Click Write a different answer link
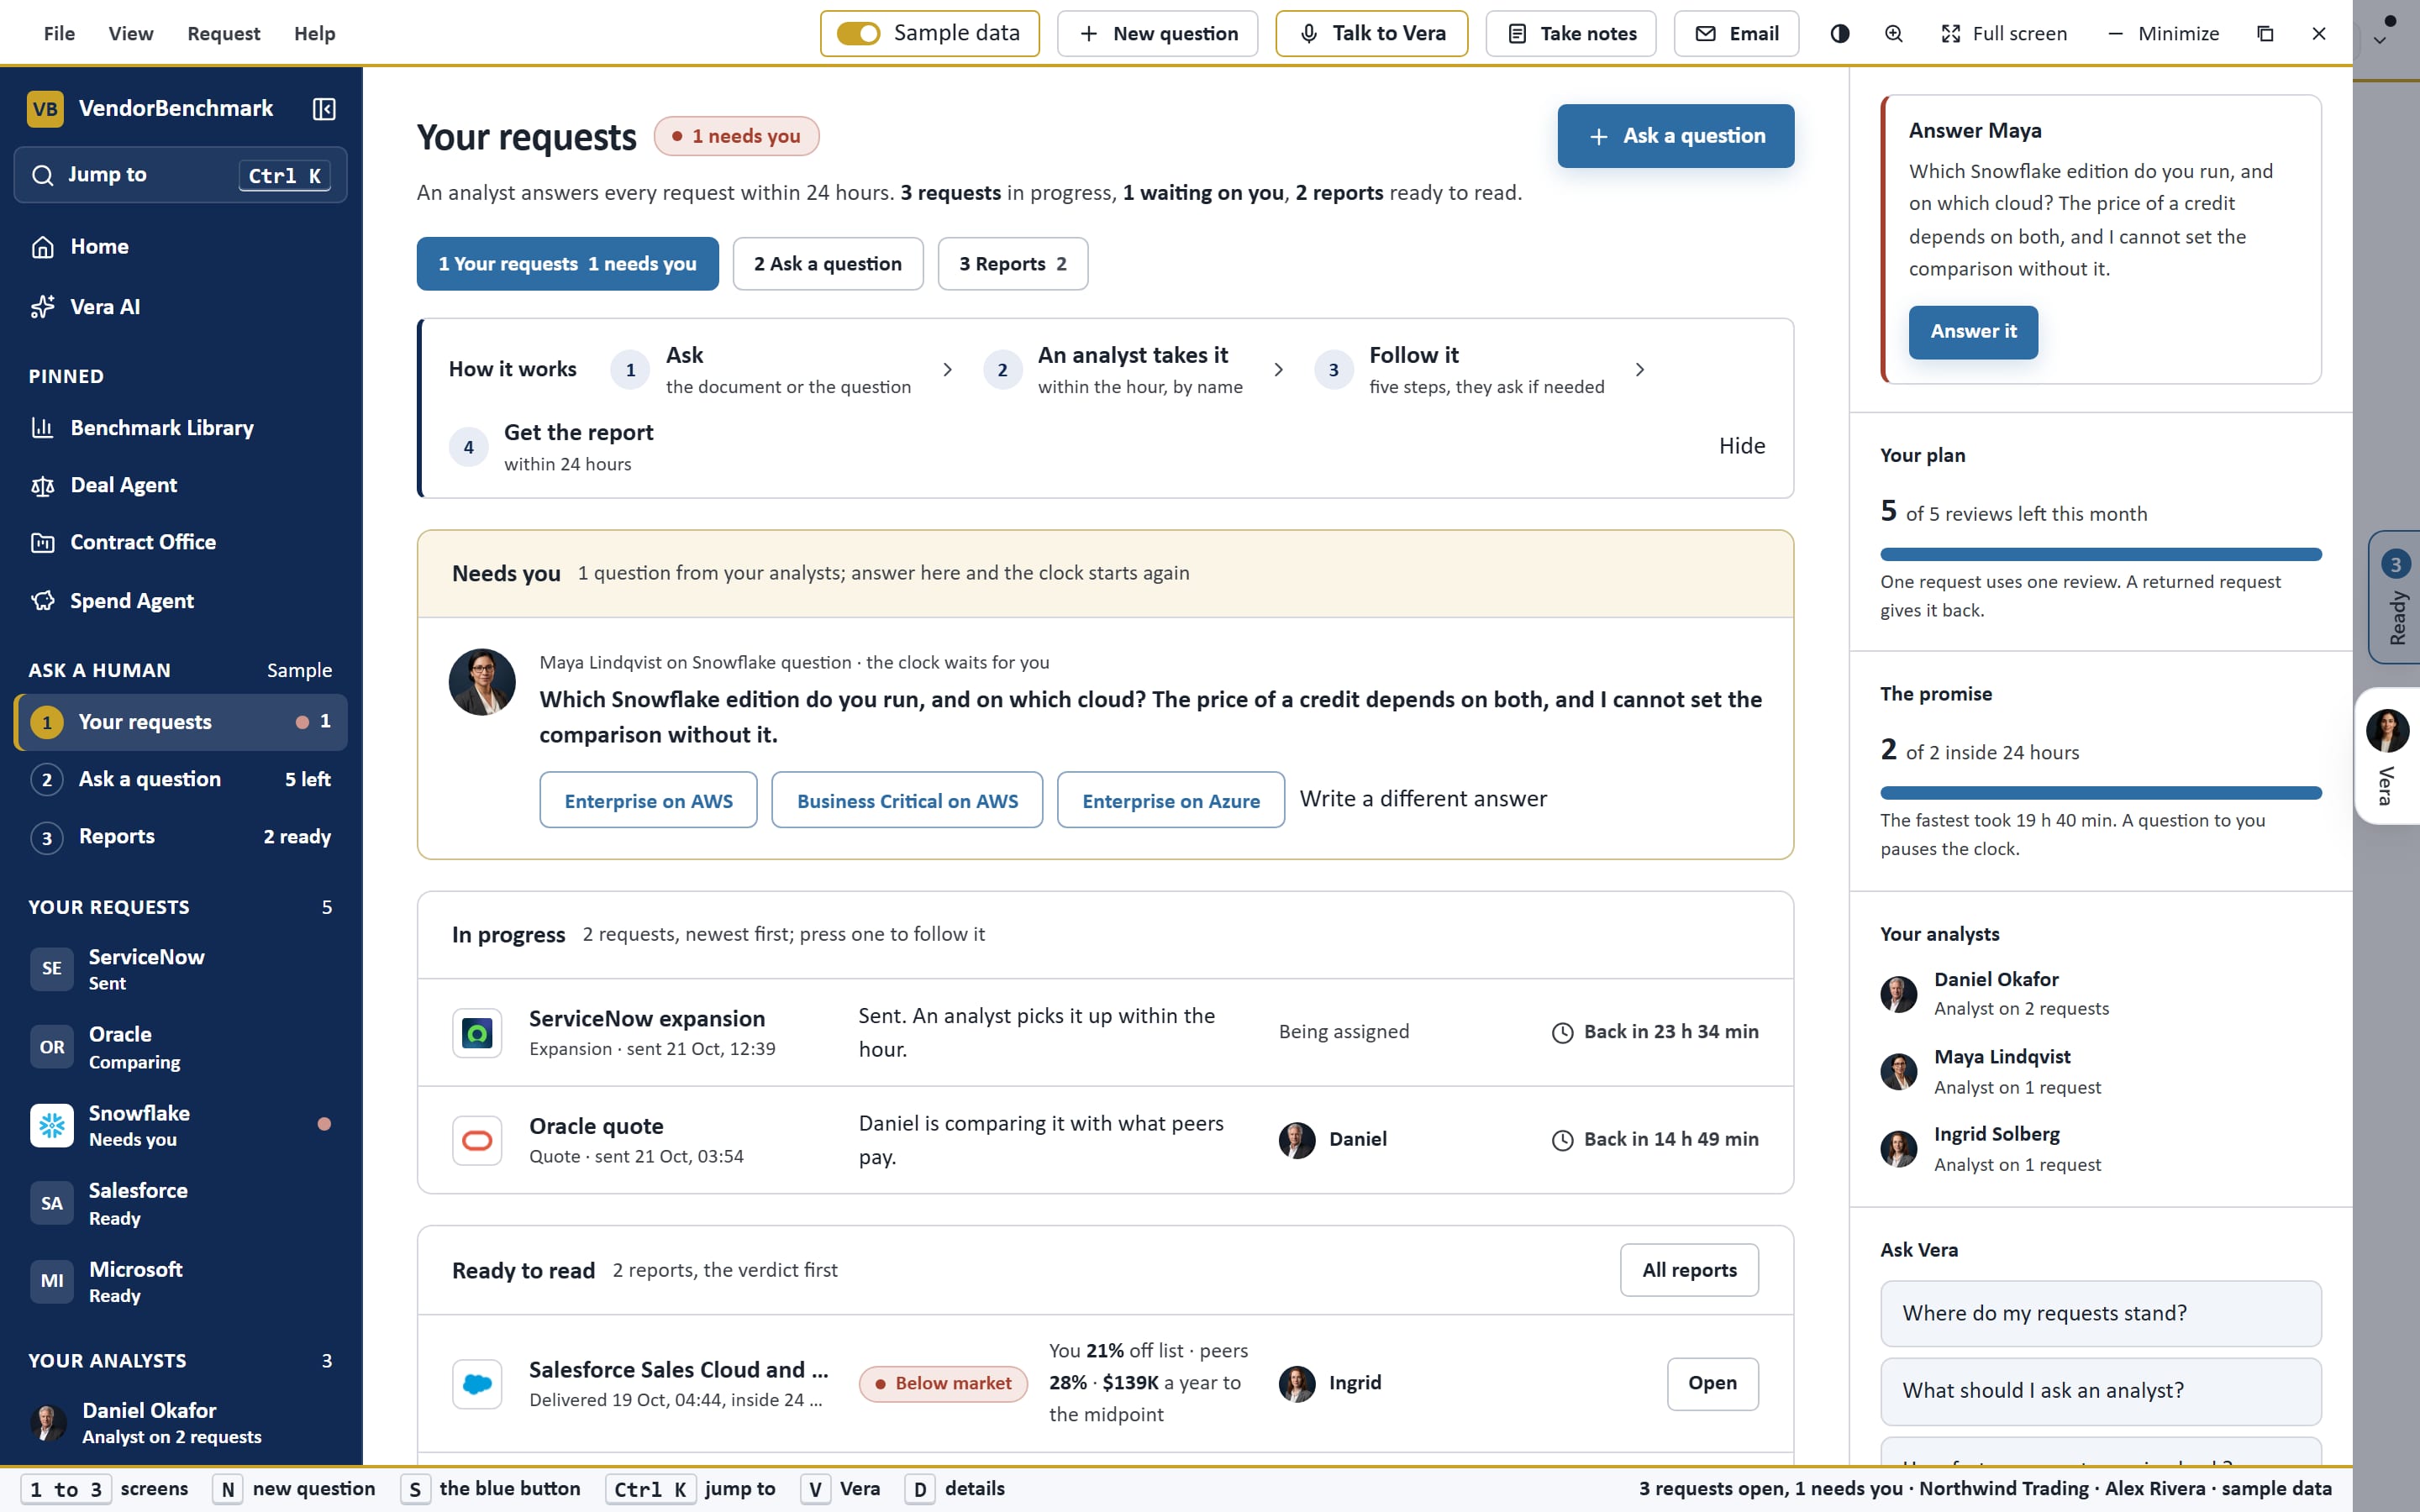 pyautogui.click(x=1422, y=799)
